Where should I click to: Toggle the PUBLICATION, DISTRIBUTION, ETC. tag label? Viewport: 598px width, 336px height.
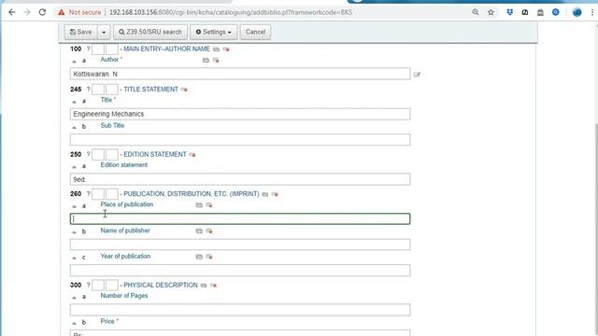tap(191, 194)
